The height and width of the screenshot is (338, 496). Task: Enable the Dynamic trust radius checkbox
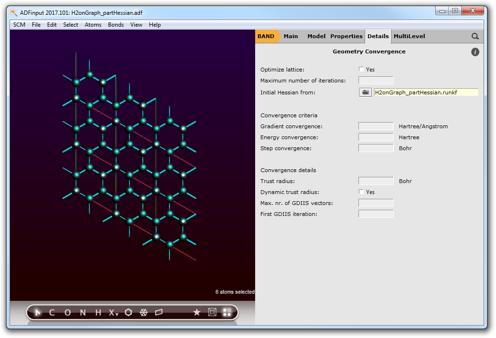(361, 192)
